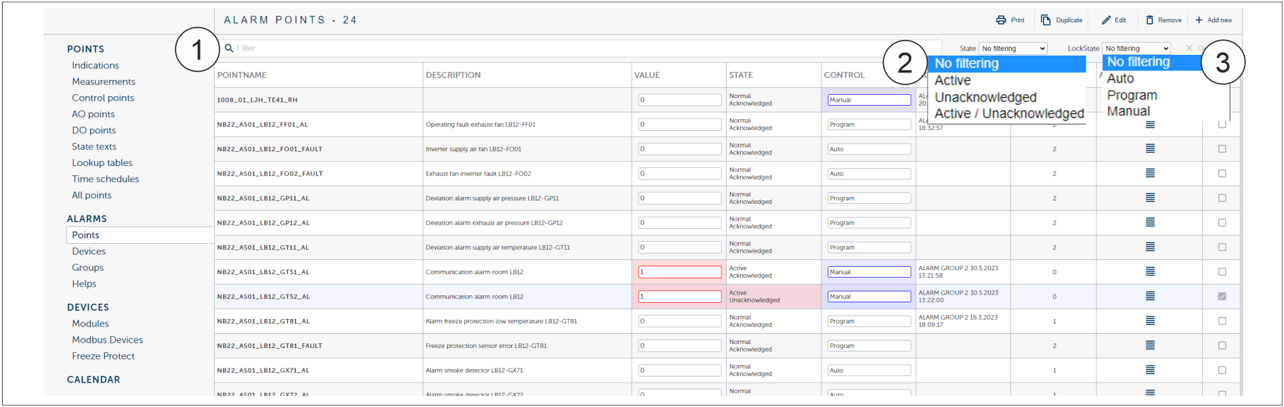This screenshot has height=407, width=1284.
Task: Tick checkbox for NB22_AS01_LB12_GT51_AL row
Action: click(x=1222, y=272)
